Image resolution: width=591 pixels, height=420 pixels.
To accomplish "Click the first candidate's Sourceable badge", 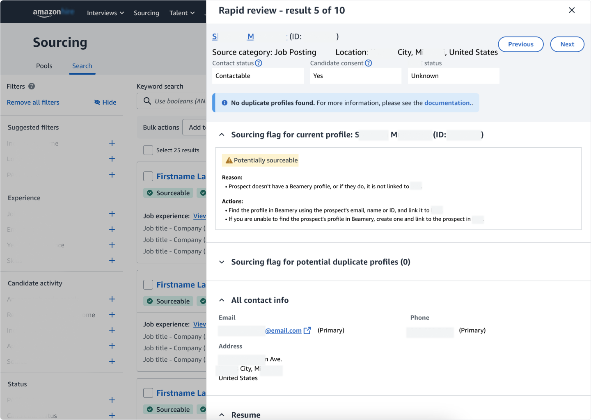I will coord(168,193).
